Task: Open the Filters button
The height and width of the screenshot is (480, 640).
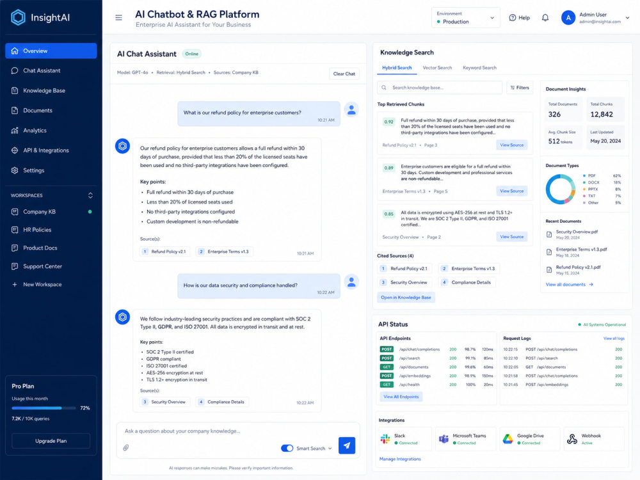Action: pos(520,88)
